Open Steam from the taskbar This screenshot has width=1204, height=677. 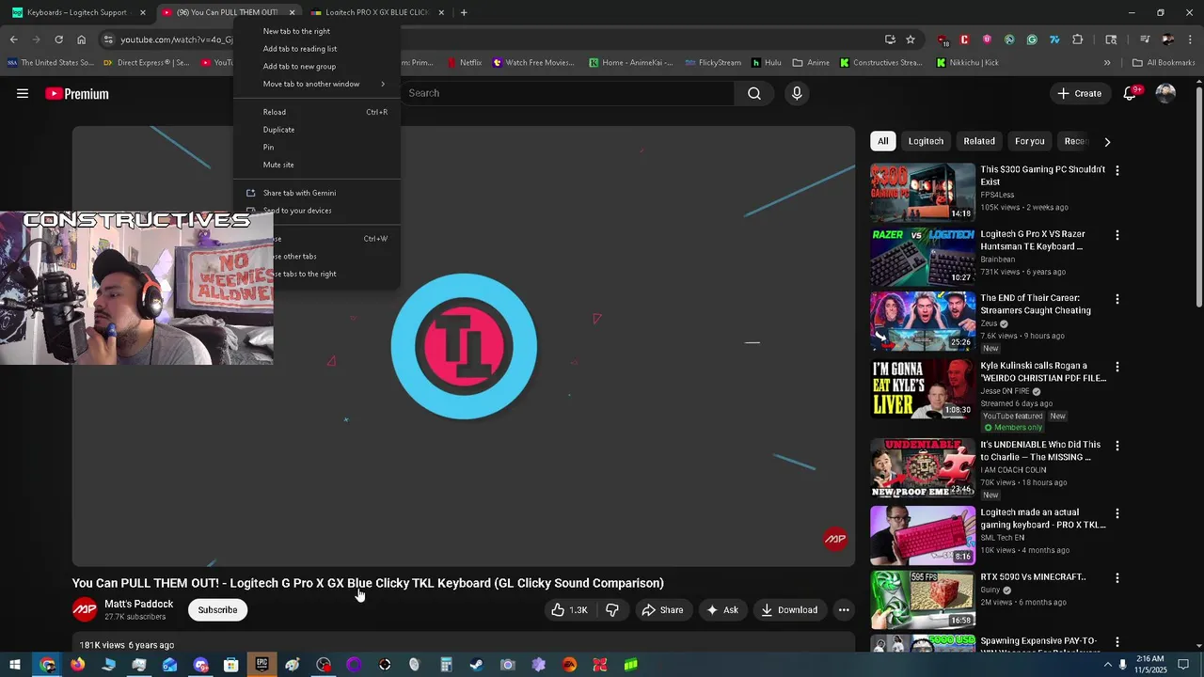(x=477, y=665)
